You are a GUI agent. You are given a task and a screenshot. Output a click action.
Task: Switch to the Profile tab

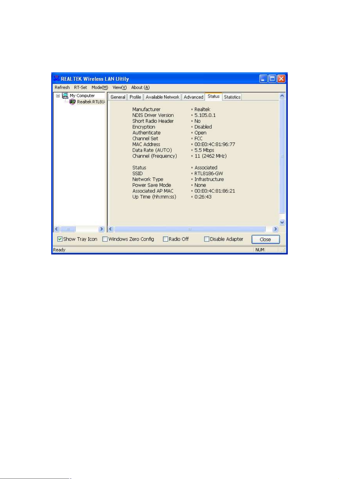[135, 97]
